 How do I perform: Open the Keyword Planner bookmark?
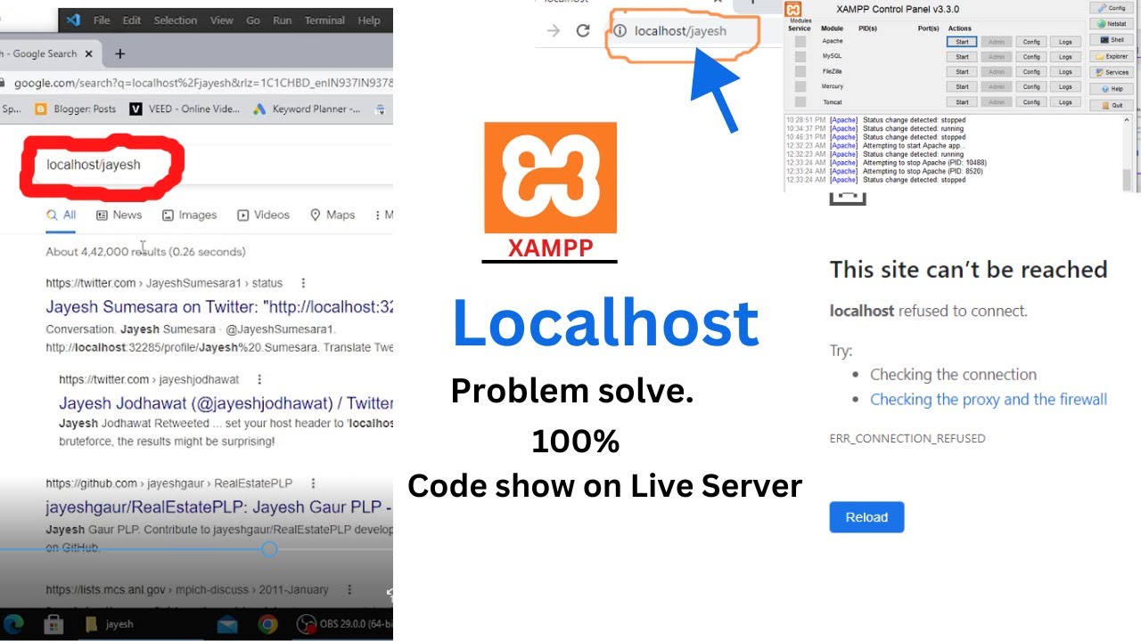tap(308, 109)
